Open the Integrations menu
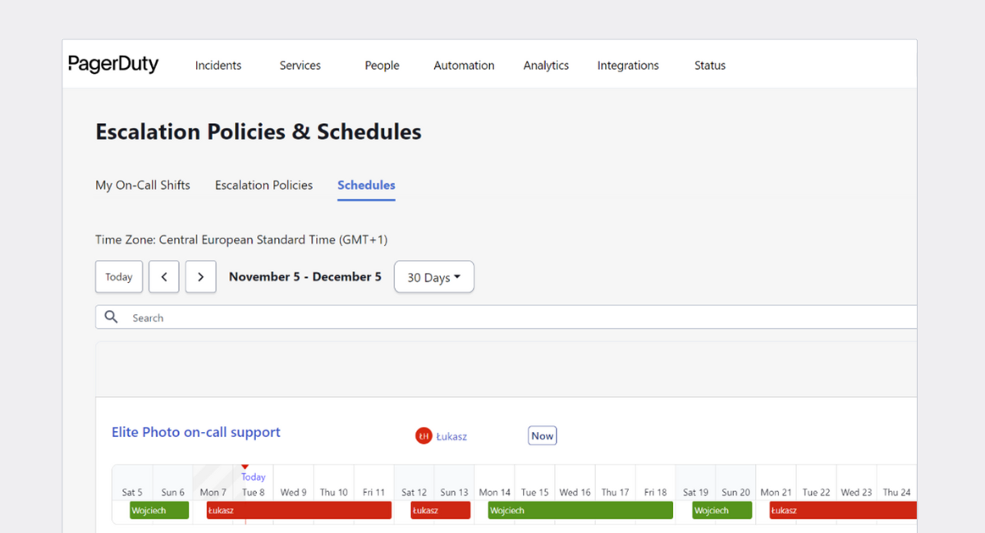This screenshot has width=985, height=533. tap(628, 66)
